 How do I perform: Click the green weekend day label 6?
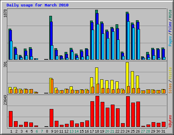point(37,131)
